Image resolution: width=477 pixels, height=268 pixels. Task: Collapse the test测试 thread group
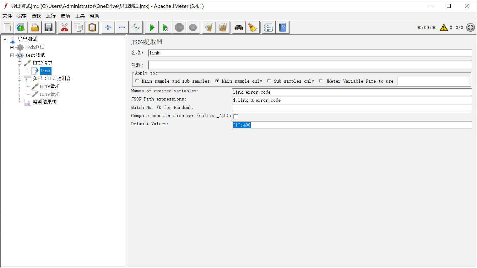12,55
